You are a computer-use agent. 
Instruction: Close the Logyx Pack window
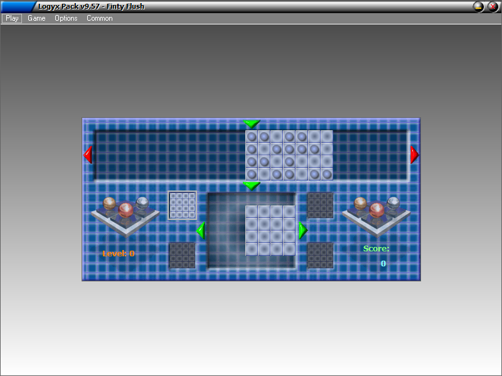coord(493,7)
